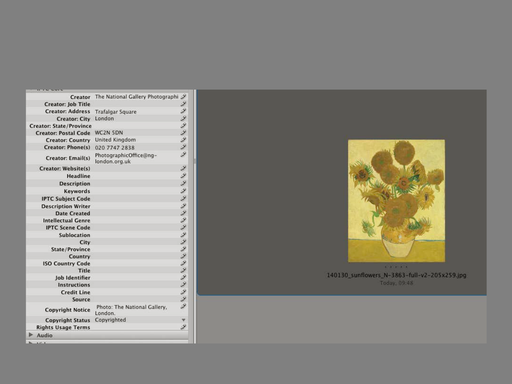Click the edit pencil for Creator: Postal Code
This screenshot has height=384, width=512.
tap(183, 133)
